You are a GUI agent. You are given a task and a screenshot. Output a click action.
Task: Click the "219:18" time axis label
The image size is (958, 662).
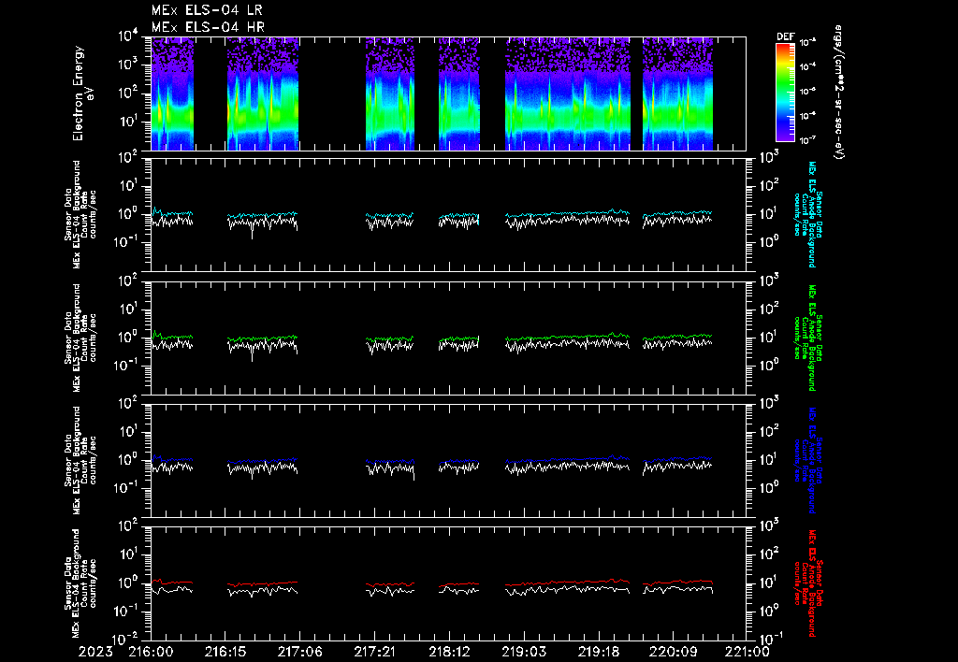coord(598,652)
